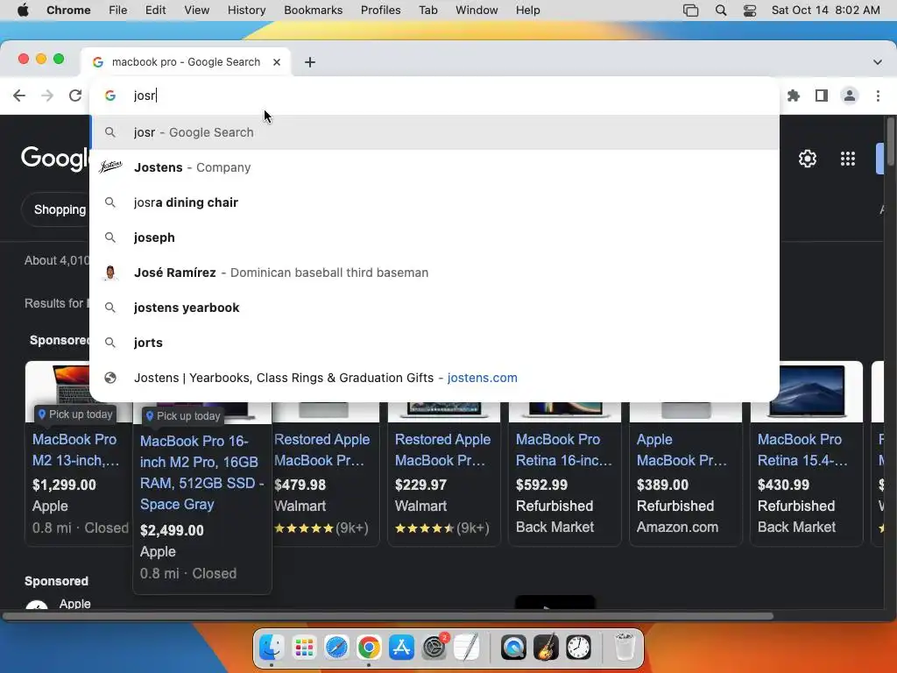Select the 'joseph' suggestion
Image resolution: width=897 pixels, height=673 pixels.
pyautogui.click(x=434, y=237)
